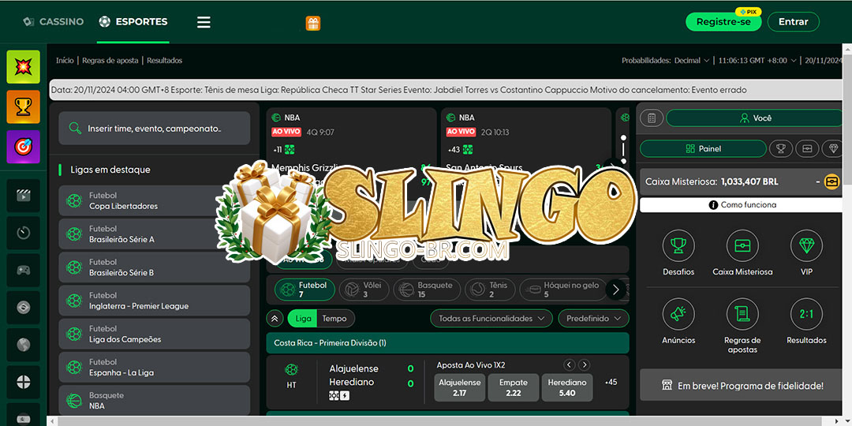852x426 pixels.
Task: Show next sports with the right arrow
Action: pyautogui.click(x=615, y=290)
